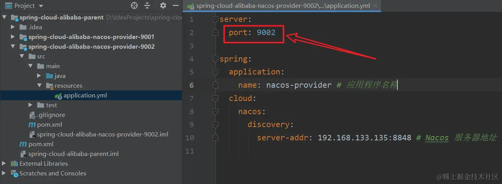
Task: Select the parent-level pom.xml file
Action: point(41,144)
